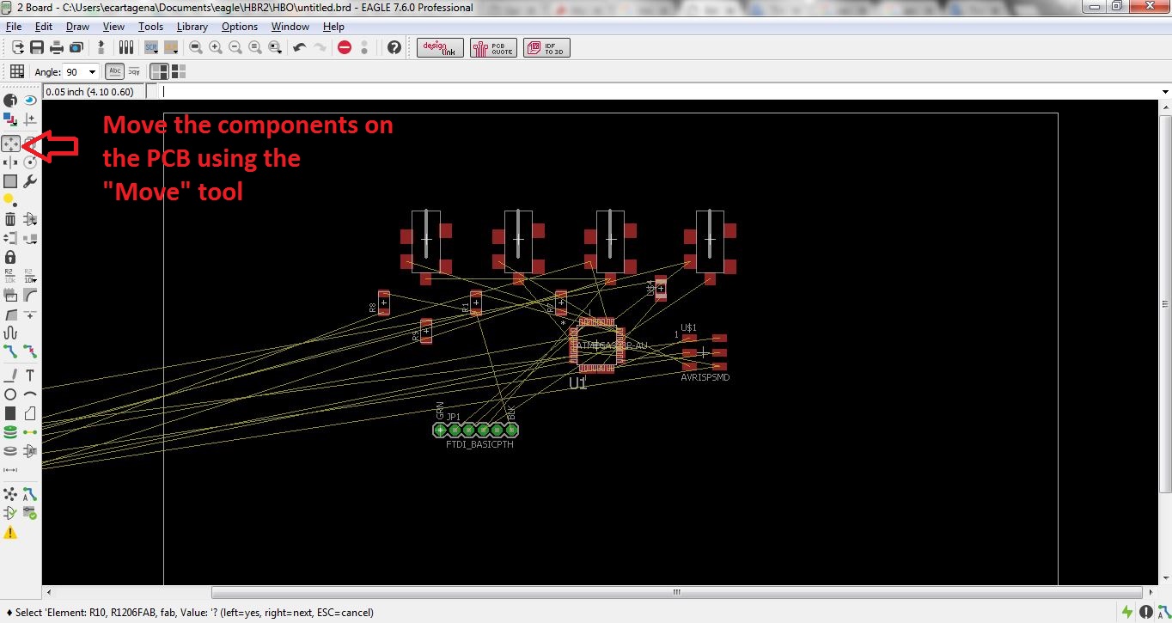Image resolution: width=1172 pixels, height=623 pixels.
Task: Select the Name tool (R2 10k)
Action: pos(10,275)
